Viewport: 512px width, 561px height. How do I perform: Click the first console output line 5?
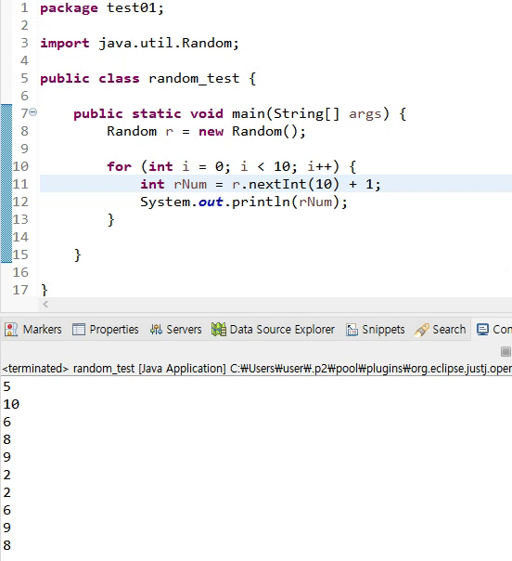click(6, 386)
